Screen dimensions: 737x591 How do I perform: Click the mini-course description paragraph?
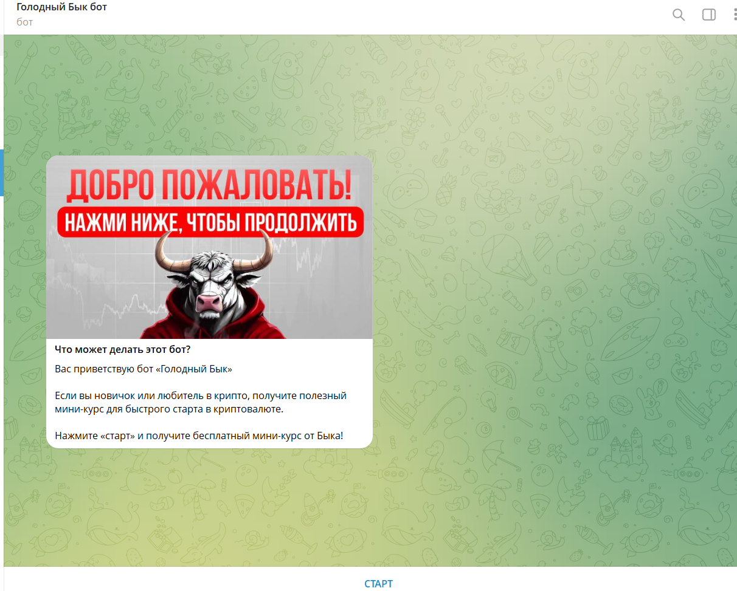click(x=201, y=401)
